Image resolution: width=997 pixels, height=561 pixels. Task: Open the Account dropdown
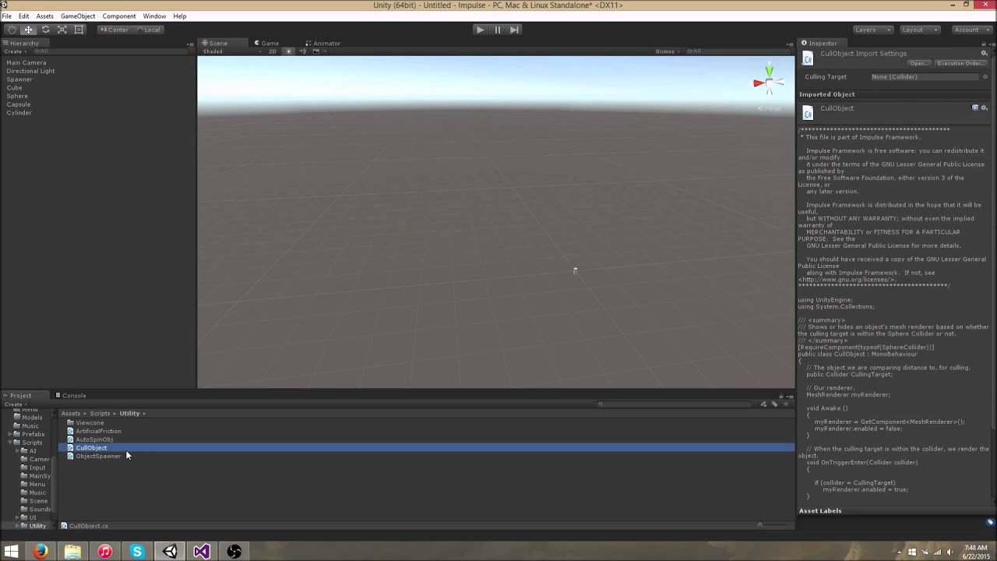pyautogui.click(x=971, y=30)
